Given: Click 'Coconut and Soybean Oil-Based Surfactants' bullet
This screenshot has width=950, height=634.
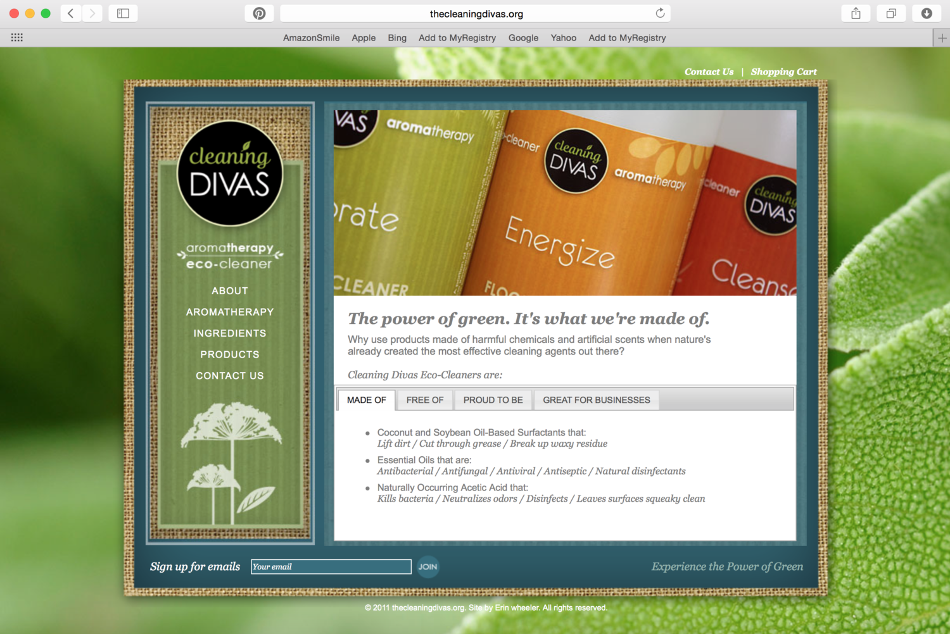Looking at the screenshot, I should (481, 432).
